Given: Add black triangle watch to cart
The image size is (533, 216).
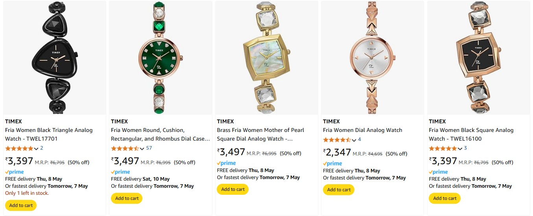Looking at the screenshot, I should (x=21, y=205).
